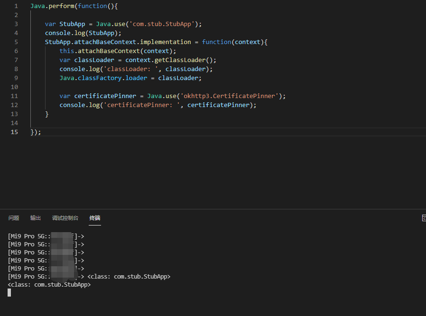426x316 pixels.
Task: Click the partially visible panel icon at right edge
Action: (424, 218)
